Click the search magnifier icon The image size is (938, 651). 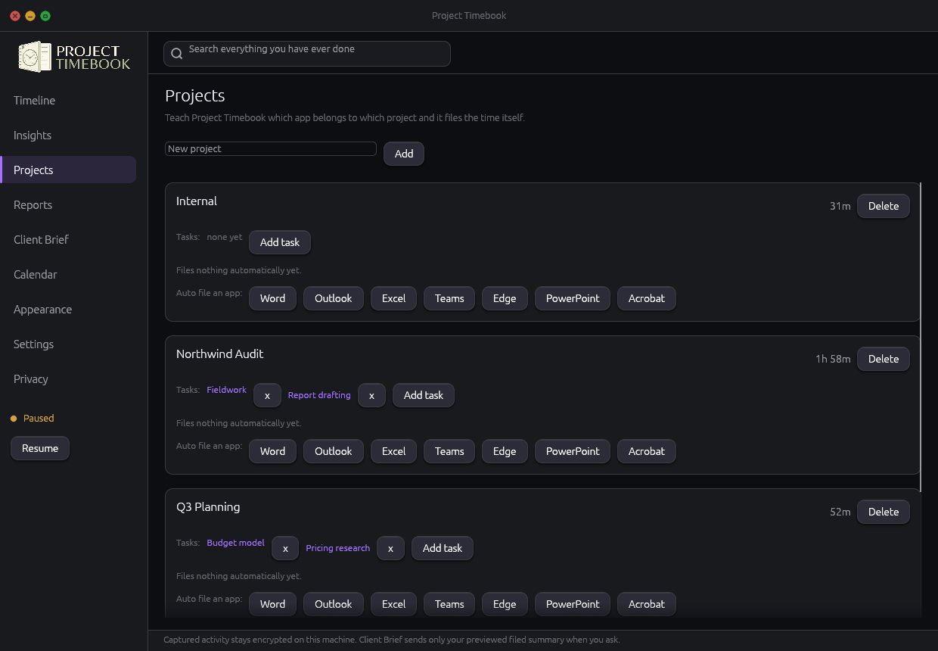point(177,54)
